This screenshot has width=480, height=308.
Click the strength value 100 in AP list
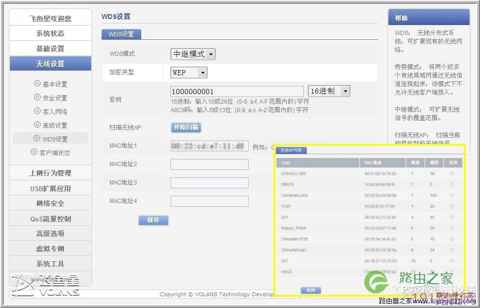(x=433, y=195)
